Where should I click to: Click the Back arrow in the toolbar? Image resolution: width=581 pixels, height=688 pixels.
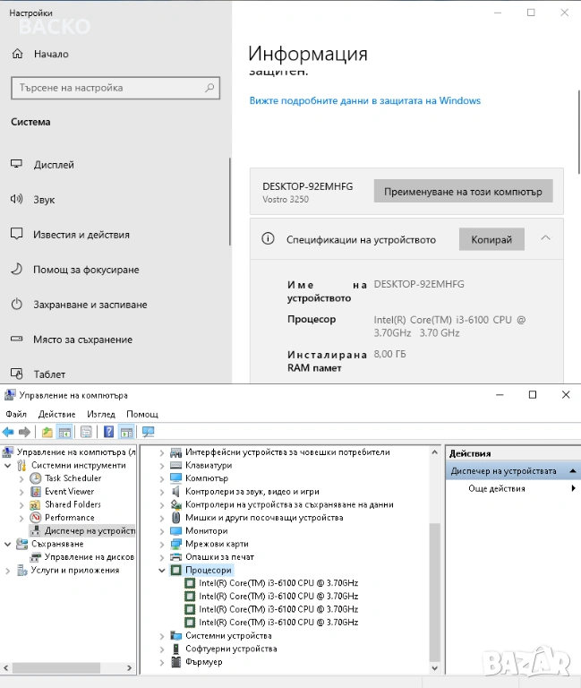click(x=8, y=432)
